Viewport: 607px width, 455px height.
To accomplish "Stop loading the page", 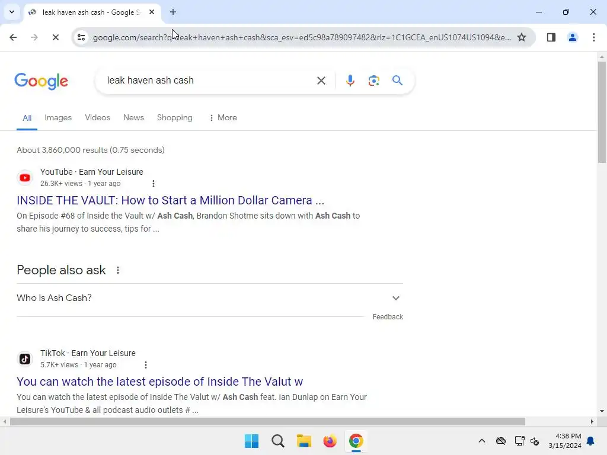I will (x=55, y=37).
